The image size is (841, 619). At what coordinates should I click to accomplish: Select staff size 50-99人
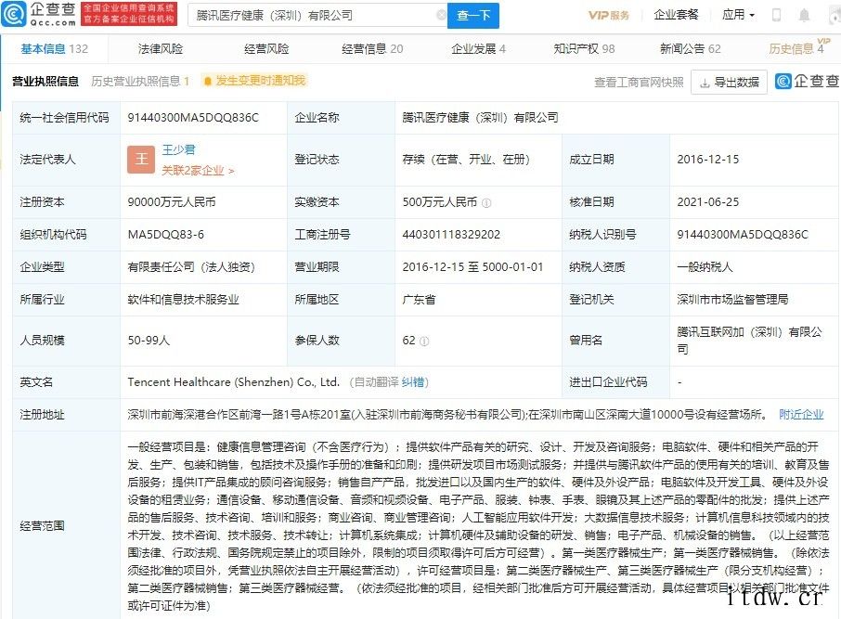pos(149,341)
